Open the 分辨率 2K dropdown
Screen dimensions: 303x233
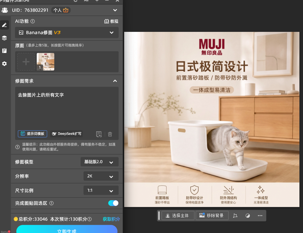click(101, 176)
